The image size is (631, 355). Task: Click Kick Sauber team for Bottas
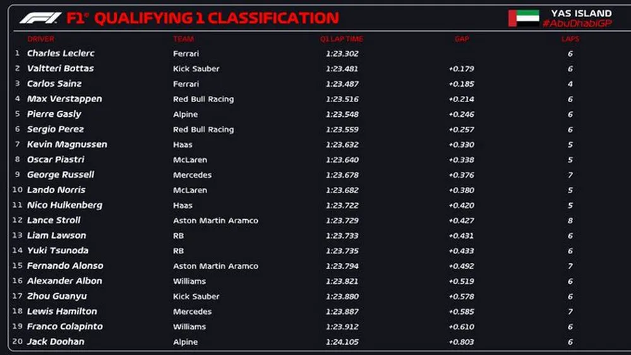point(196,69)
